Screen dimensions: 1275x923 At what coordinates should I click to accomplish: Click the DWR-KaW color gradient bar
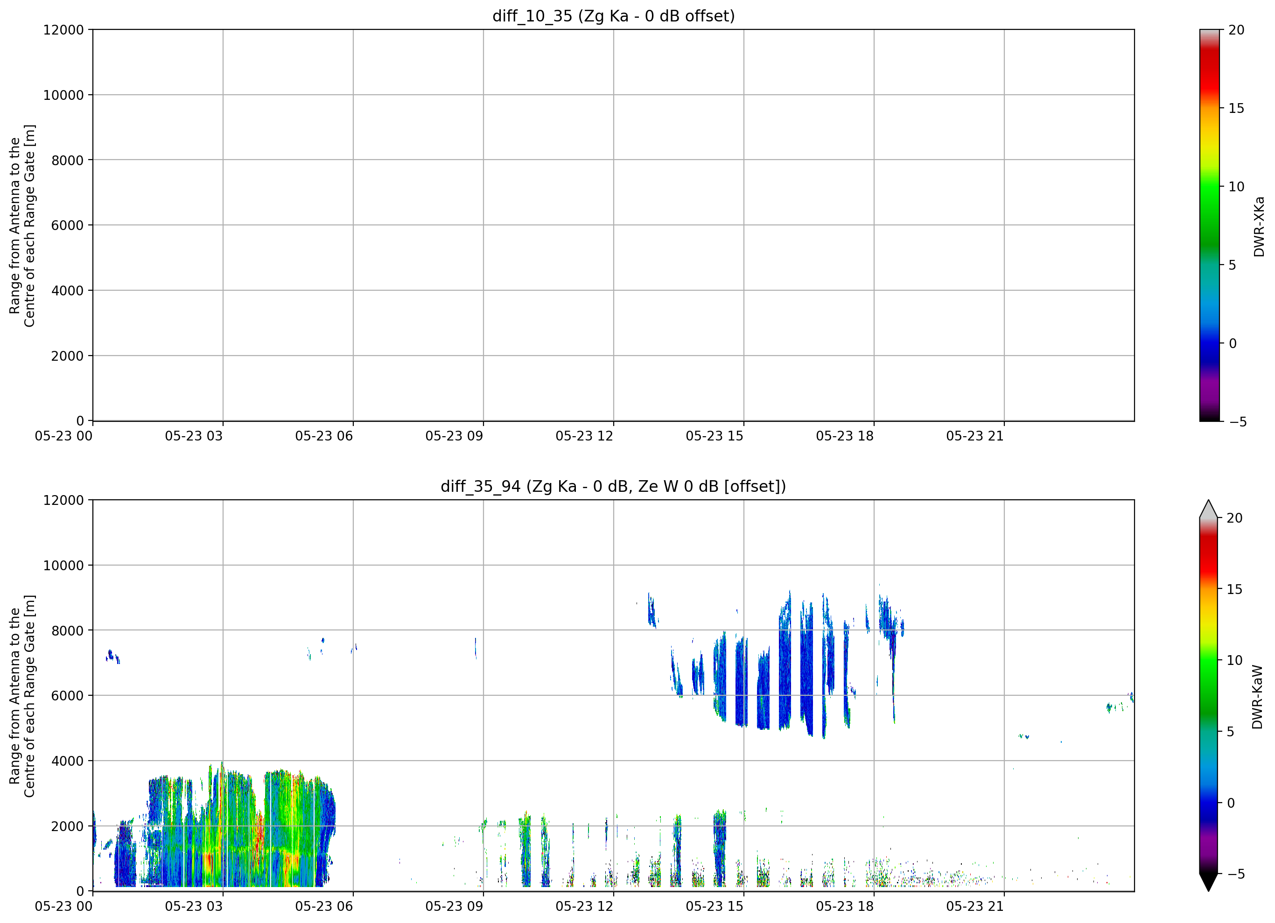pos(1208,696)
